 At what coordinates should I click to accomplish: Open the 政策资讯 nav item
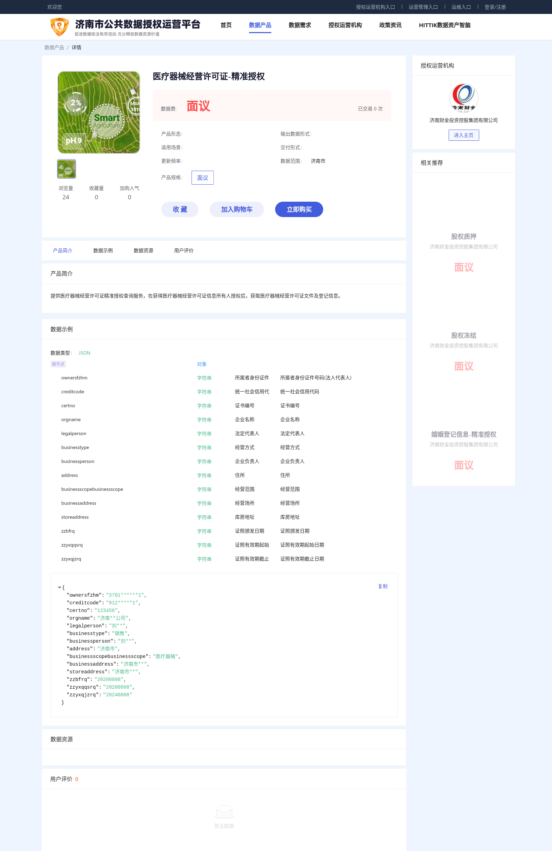[390, 25]
